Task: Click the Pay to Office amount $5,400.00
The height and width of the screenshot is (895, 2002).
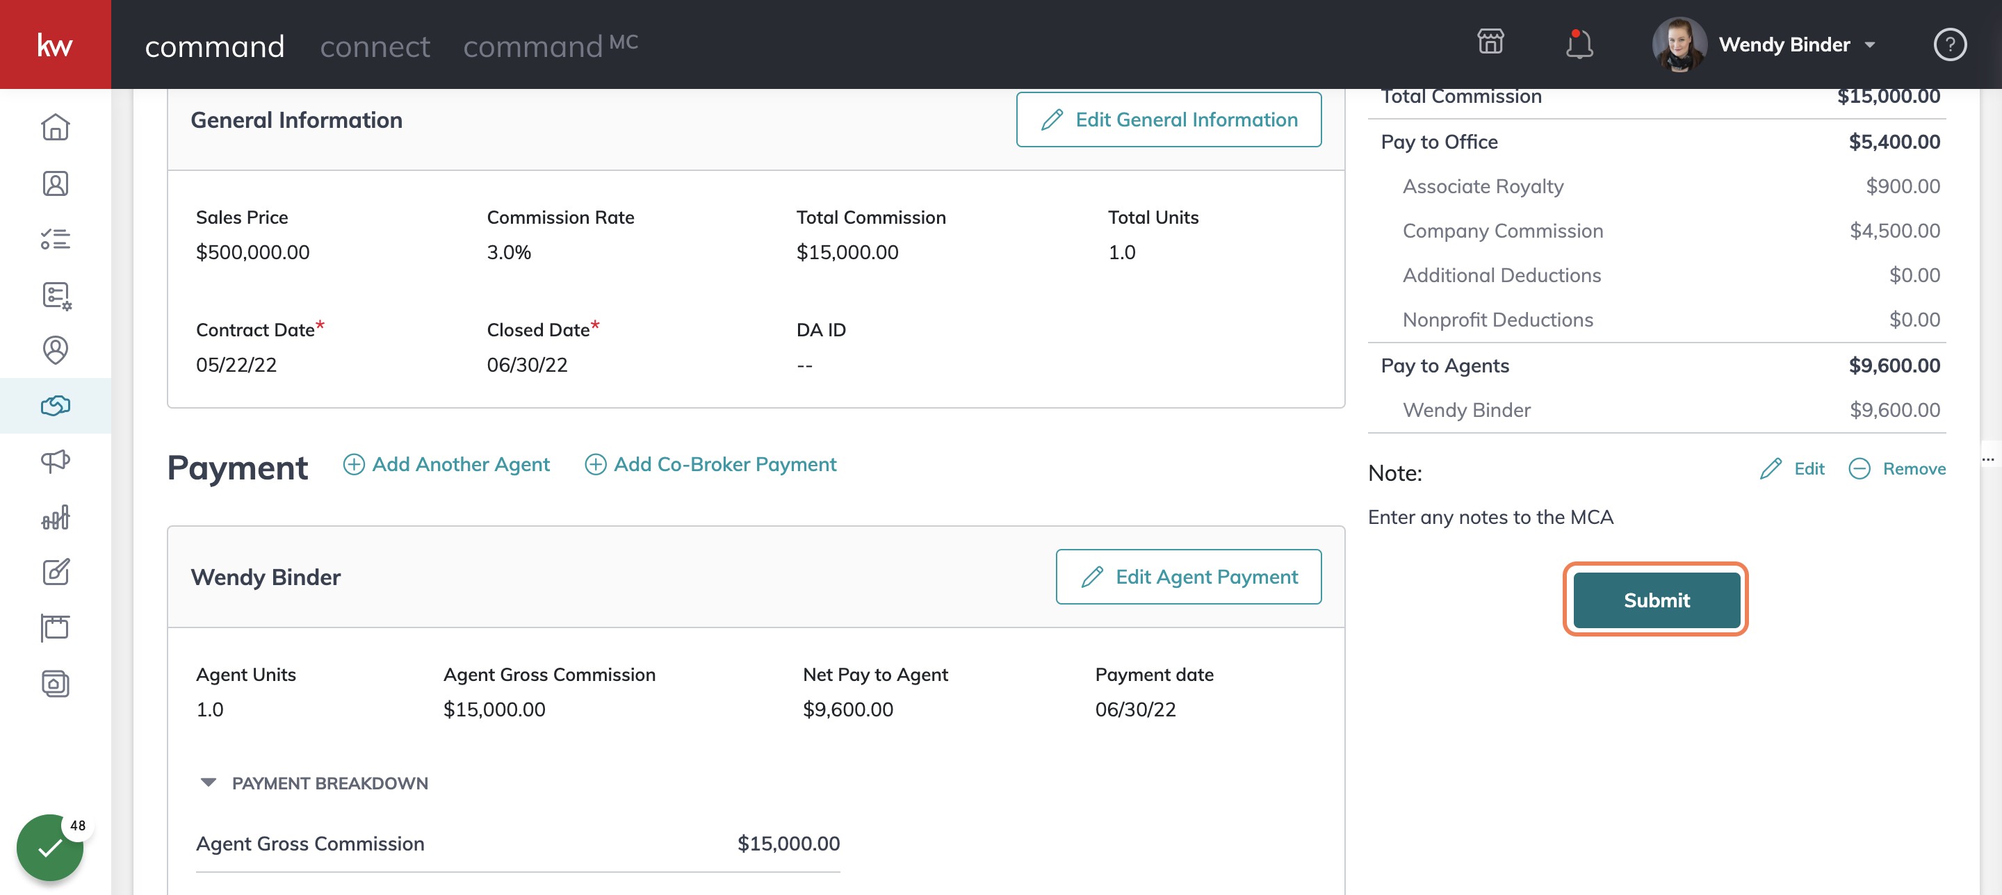Action: pos(1894,142)
